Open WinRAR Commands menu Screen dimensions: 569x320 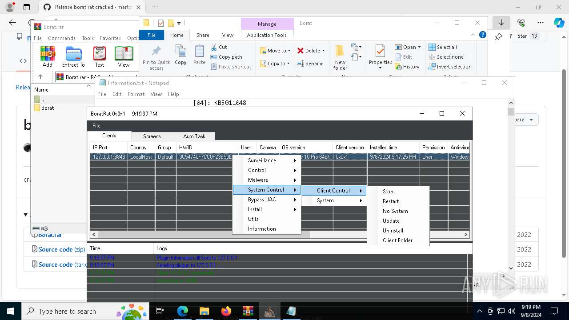coord(61,38)
